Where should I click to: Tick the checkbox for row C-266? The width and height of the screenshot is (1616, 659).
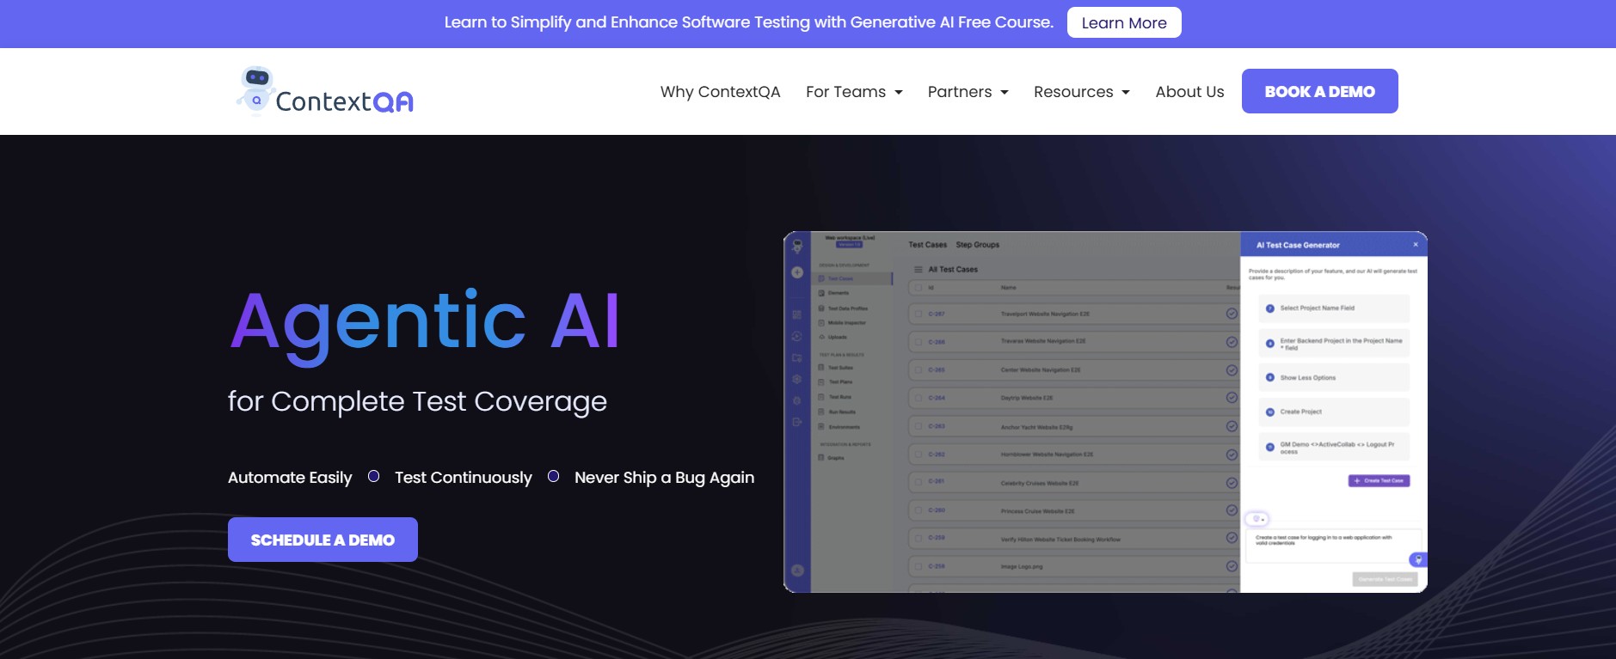pos(918,342)
